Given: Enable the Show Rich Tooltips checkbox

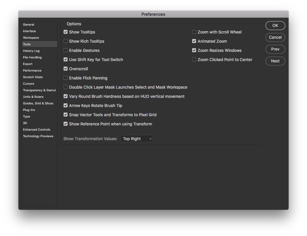Looking at the screenshot, I should [66, 41].
